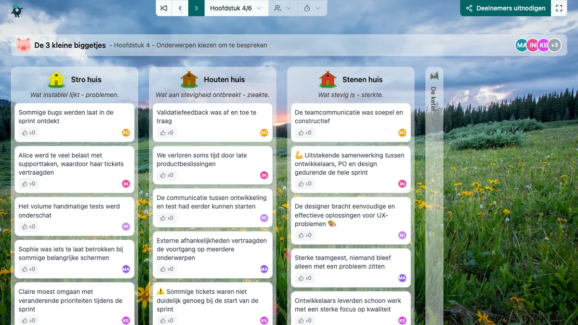This screenshot has width=578, height=325.
Task: Click the Stenen huis red house icon
Action: 328,79
